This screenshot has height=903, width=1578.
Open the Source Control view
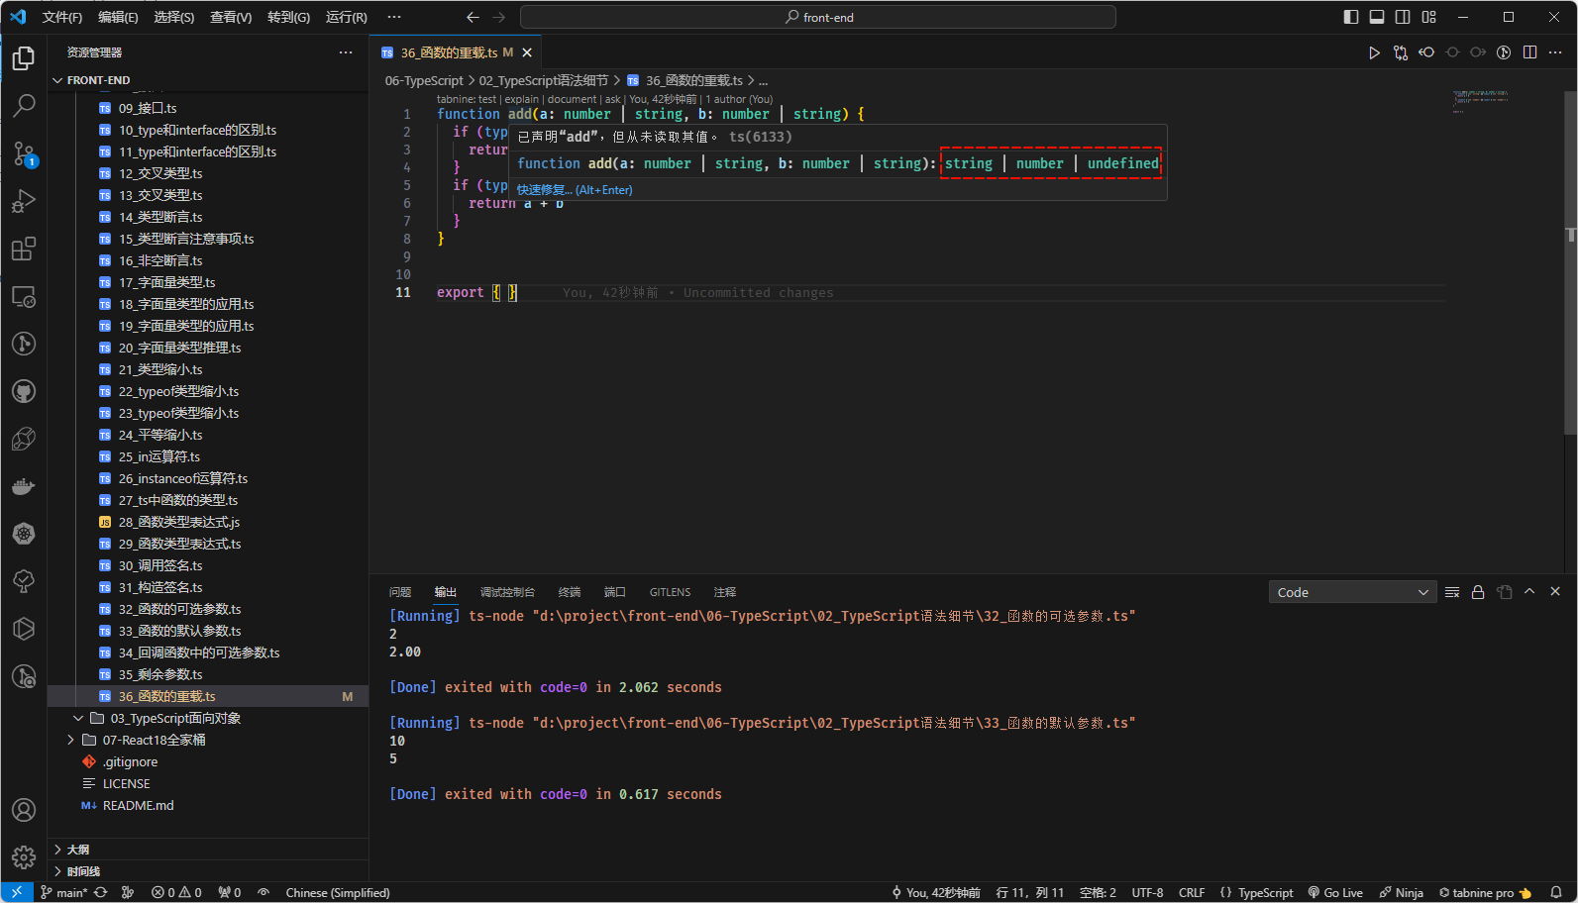point(24,153)
